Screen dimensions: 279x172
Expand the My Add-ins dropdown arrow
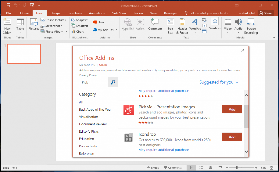click(117, 30)
